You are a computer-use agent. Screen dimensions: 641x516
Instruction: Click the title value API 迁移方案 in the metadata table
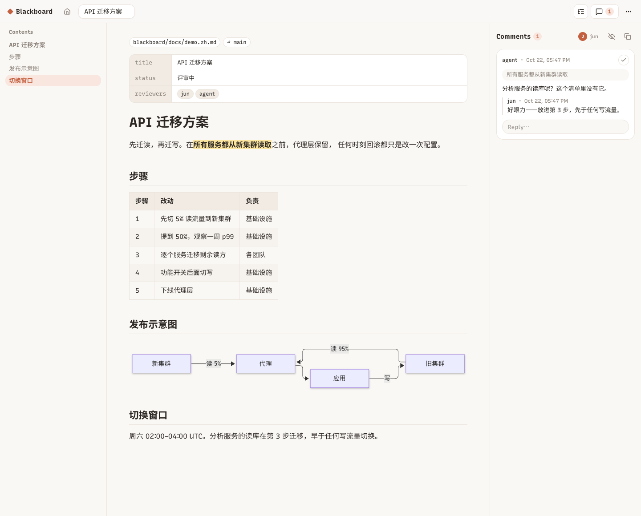coord(195,62)
